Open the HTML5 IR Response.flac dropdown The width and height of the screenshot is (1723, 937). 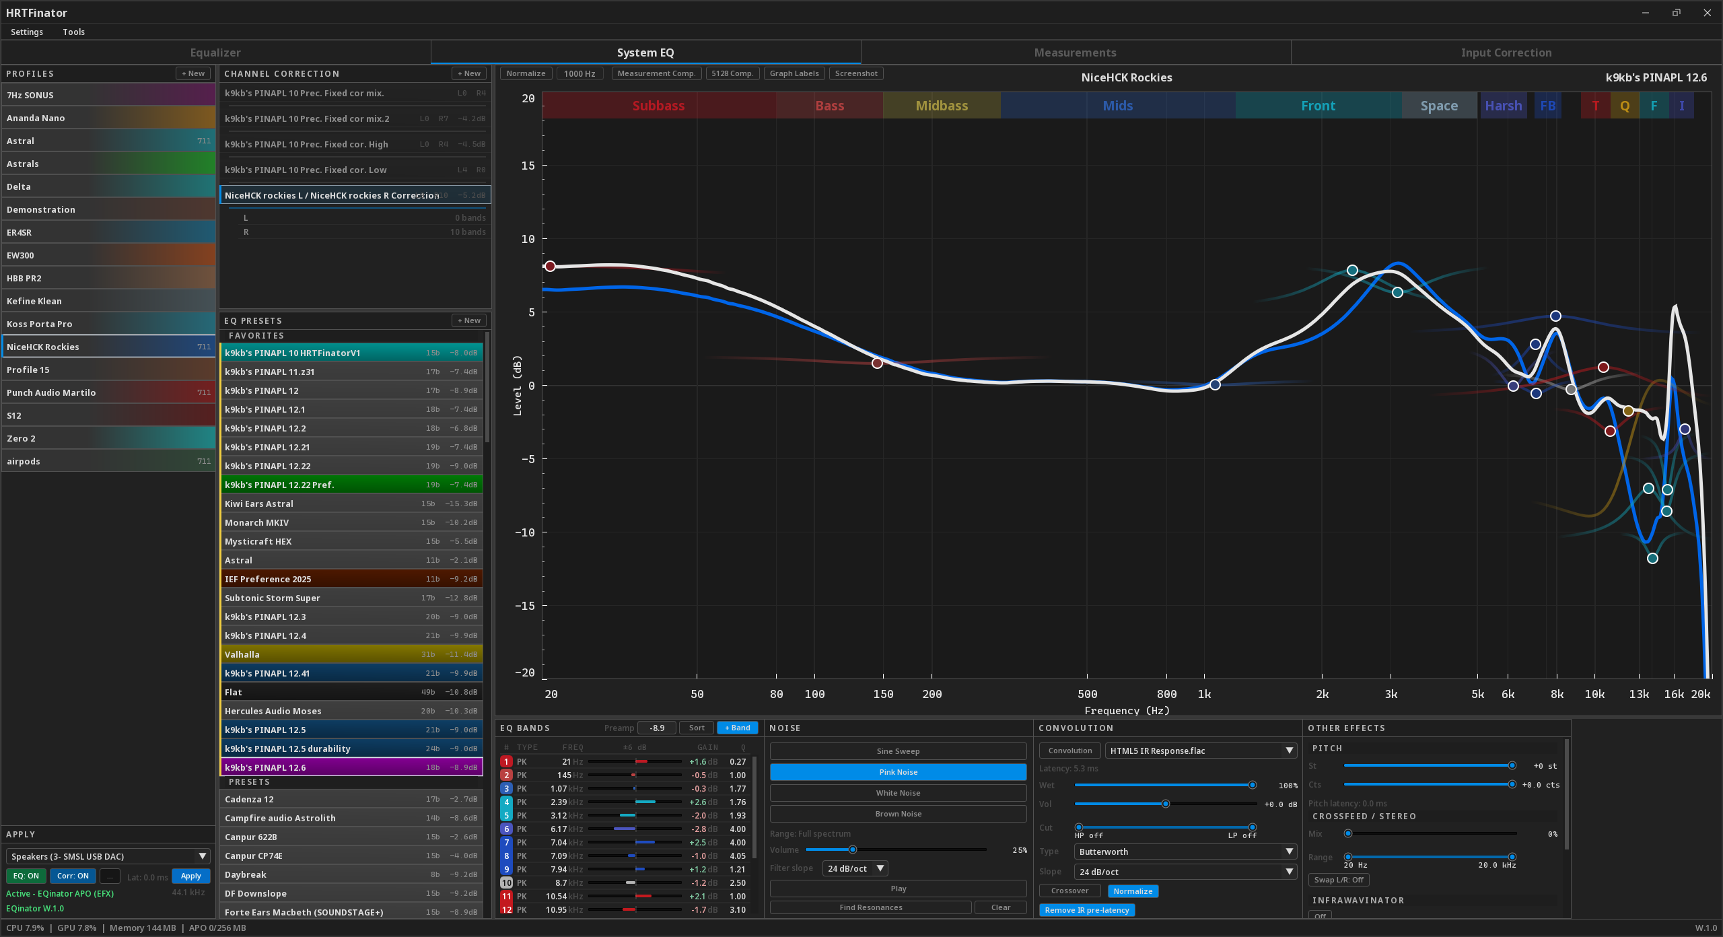point(1201,751)
